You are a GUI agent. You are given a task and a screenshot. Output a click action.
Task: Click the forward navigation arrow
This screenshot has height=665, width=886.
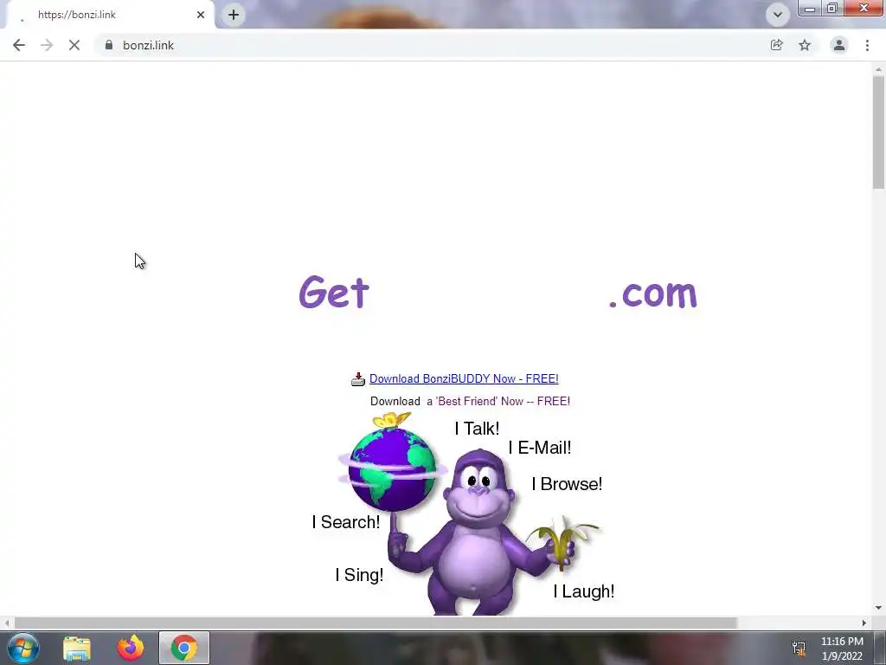[47, 45]
